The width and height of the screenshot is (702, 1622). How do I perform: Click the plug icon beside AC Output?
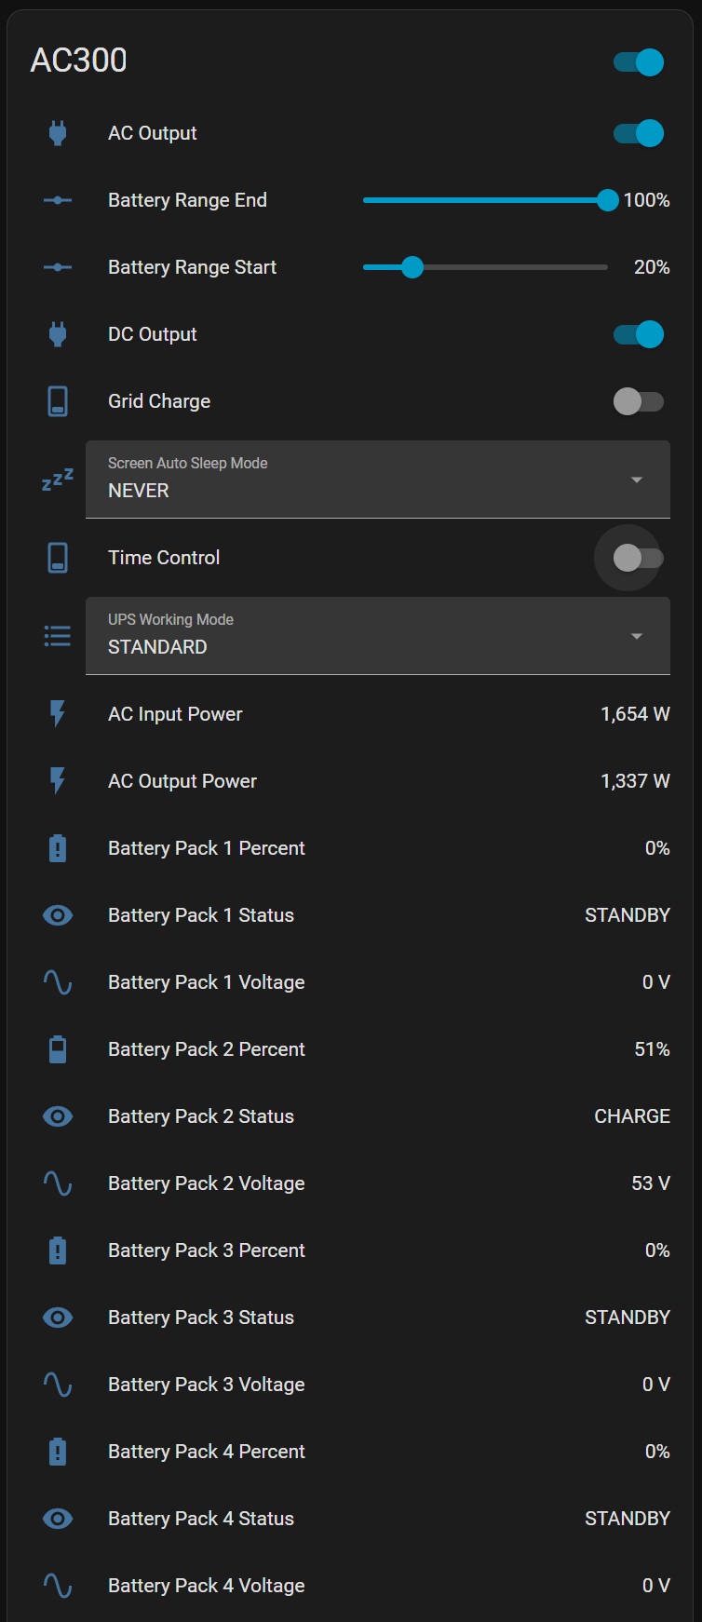[58, 133]
